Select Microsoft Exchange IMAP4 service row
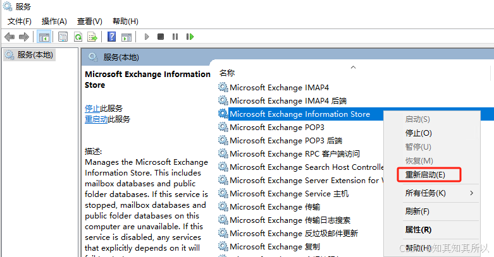The width and height of the screenshot is (494, 257). [x=279, y=87]
